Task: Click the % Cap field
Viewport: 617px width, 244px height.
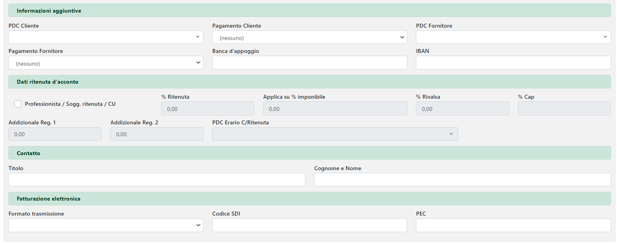Action: point(564,109)
